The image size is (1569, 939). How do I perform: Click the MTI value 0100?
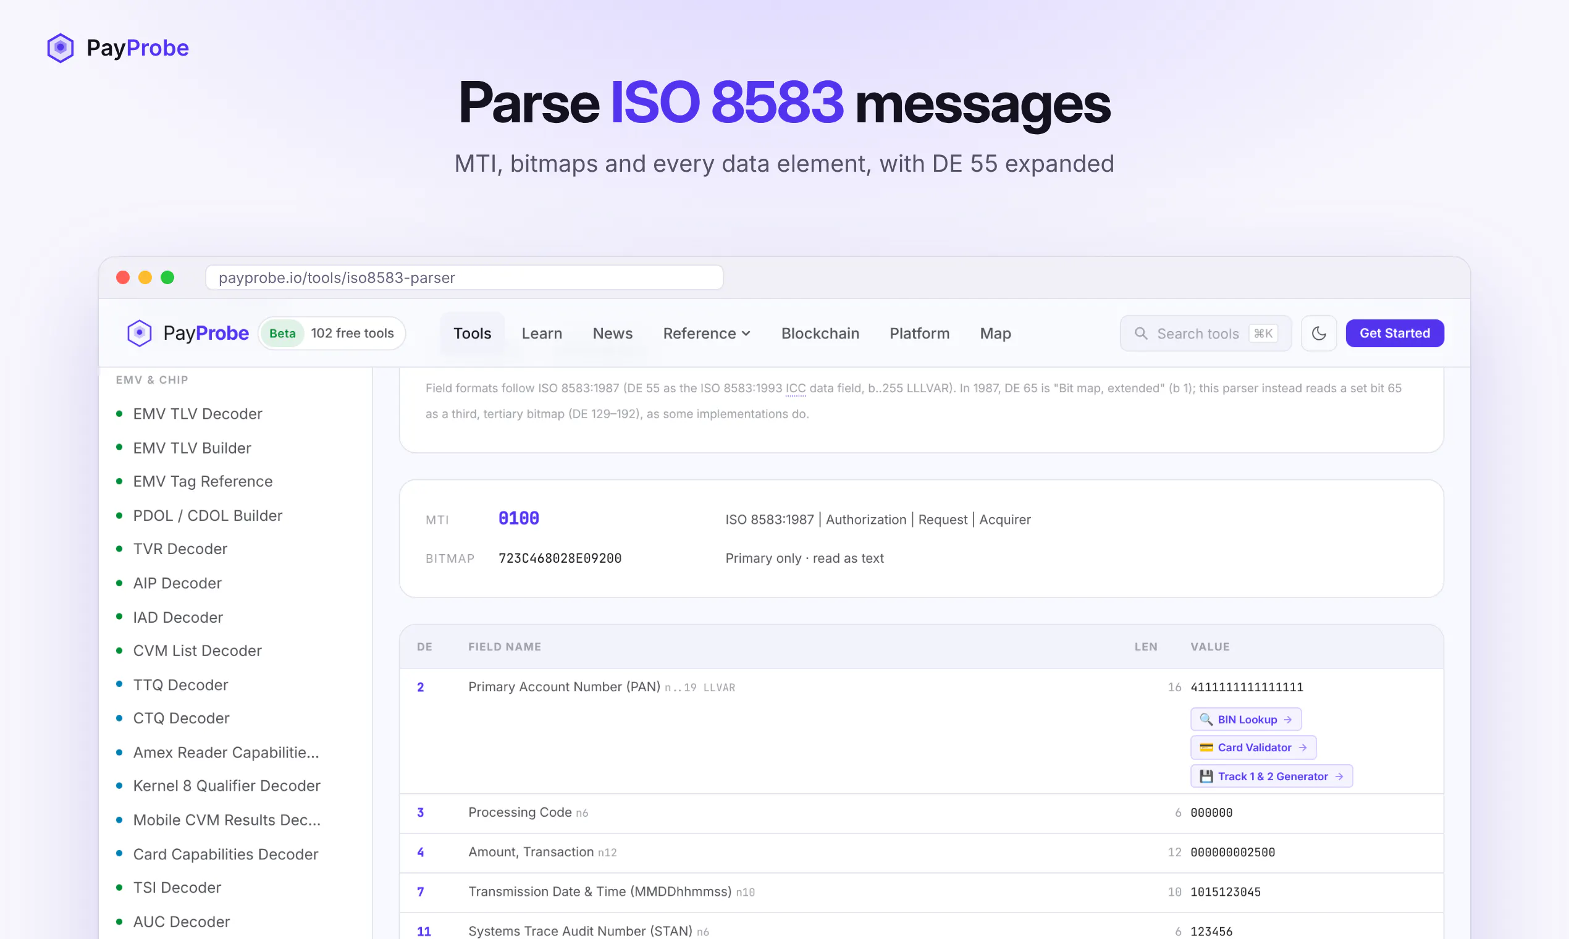(x=518, y=519)
